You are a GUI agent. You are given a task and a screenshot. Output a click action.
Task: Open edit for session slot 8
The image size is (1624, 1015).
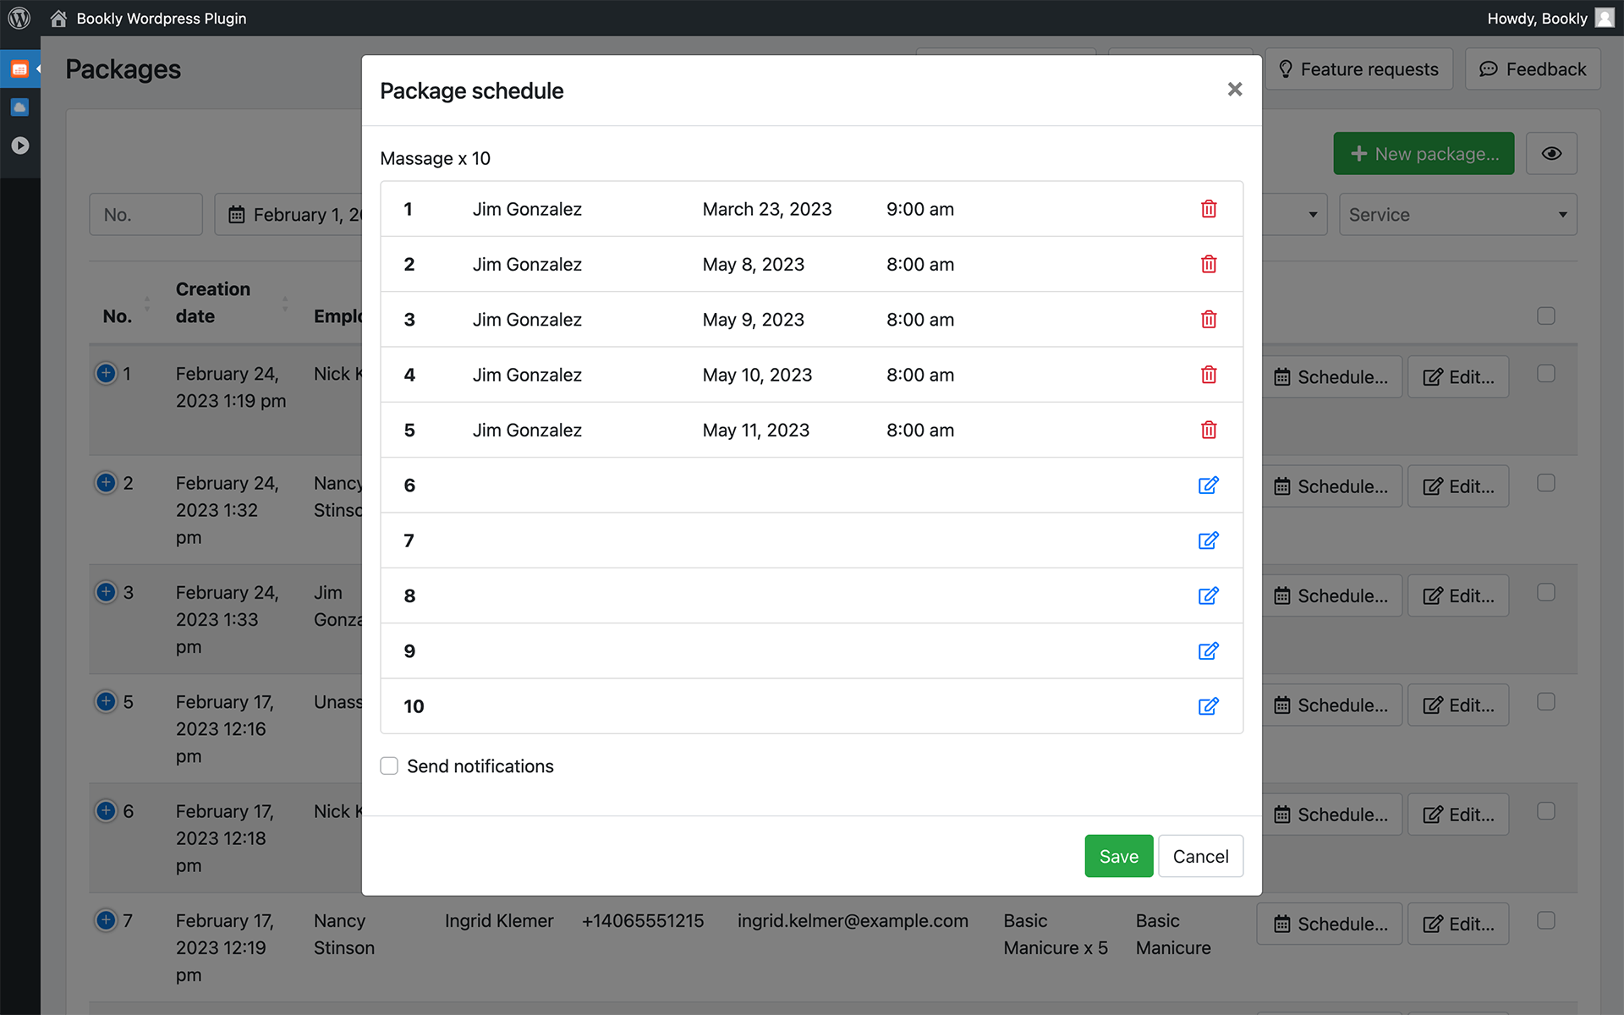[x=1208, y=595]
